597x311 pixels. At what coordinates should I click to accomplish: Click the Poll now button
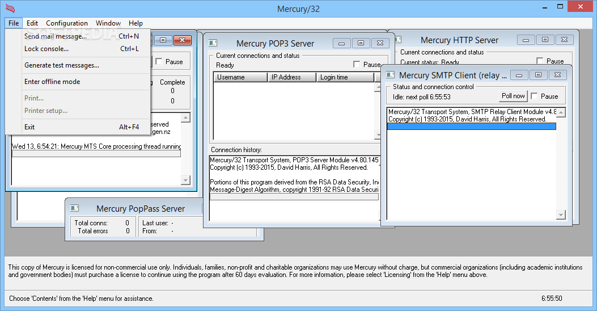coord(513,96)
